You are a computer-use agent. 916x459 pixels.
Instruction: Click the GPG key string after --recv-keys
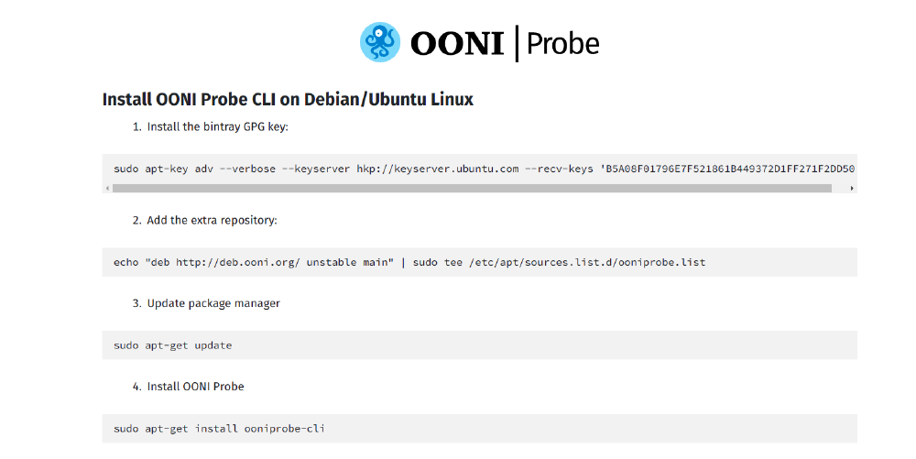coord(727,169)
